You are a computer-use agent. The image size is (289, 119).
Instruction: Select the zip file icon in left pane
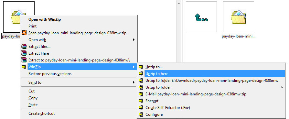click(19, 16)
